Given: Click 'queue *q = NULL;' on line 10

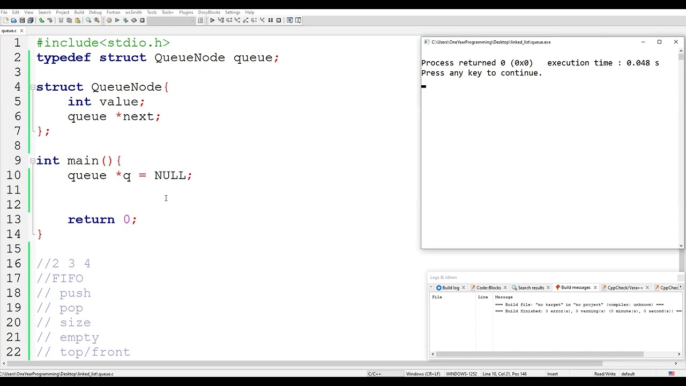Looking at the screenshot, I should 130,175.
